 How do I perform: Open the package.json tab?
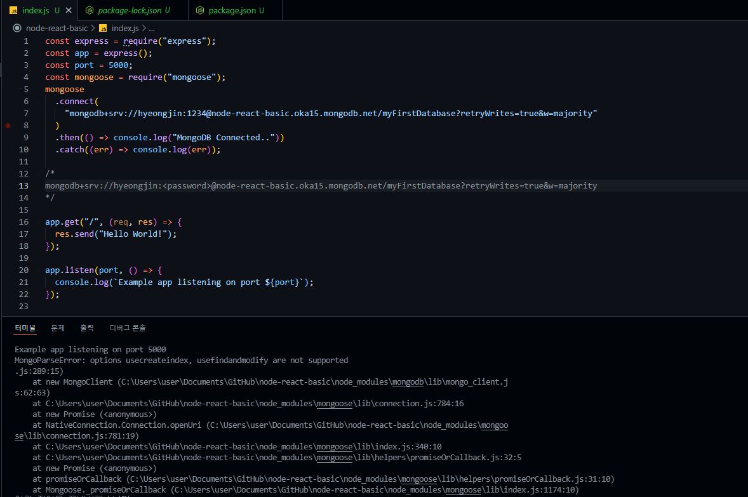pos(232,10)
